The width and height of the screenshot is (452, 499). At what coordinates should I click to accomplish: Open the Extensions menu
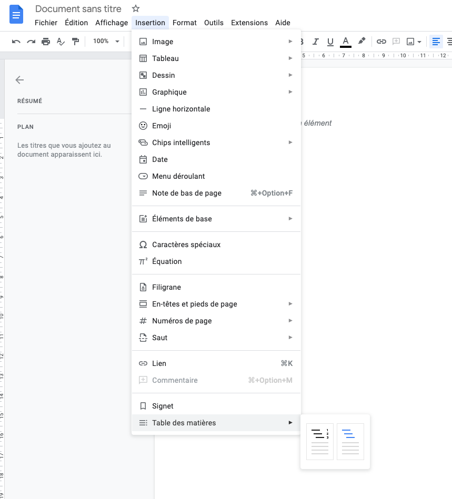tap(249, 23)
